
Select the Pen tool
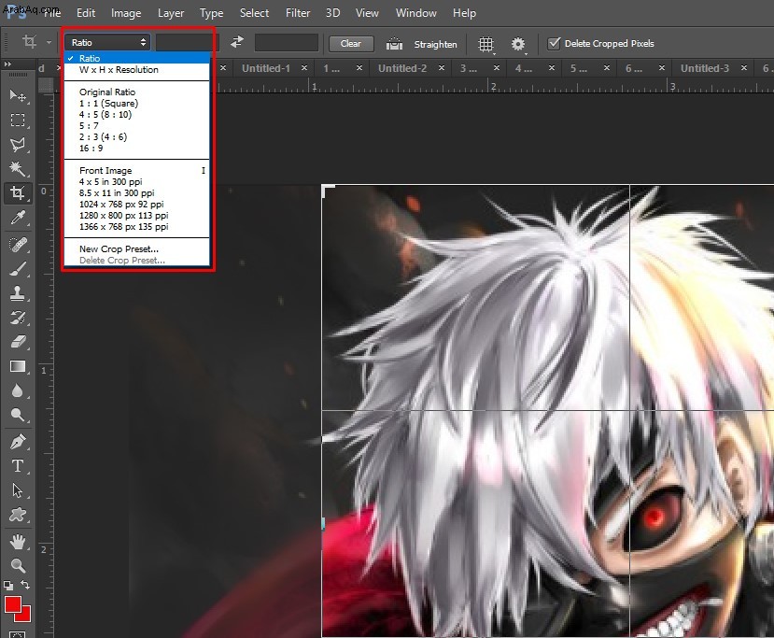pos(18,442)
